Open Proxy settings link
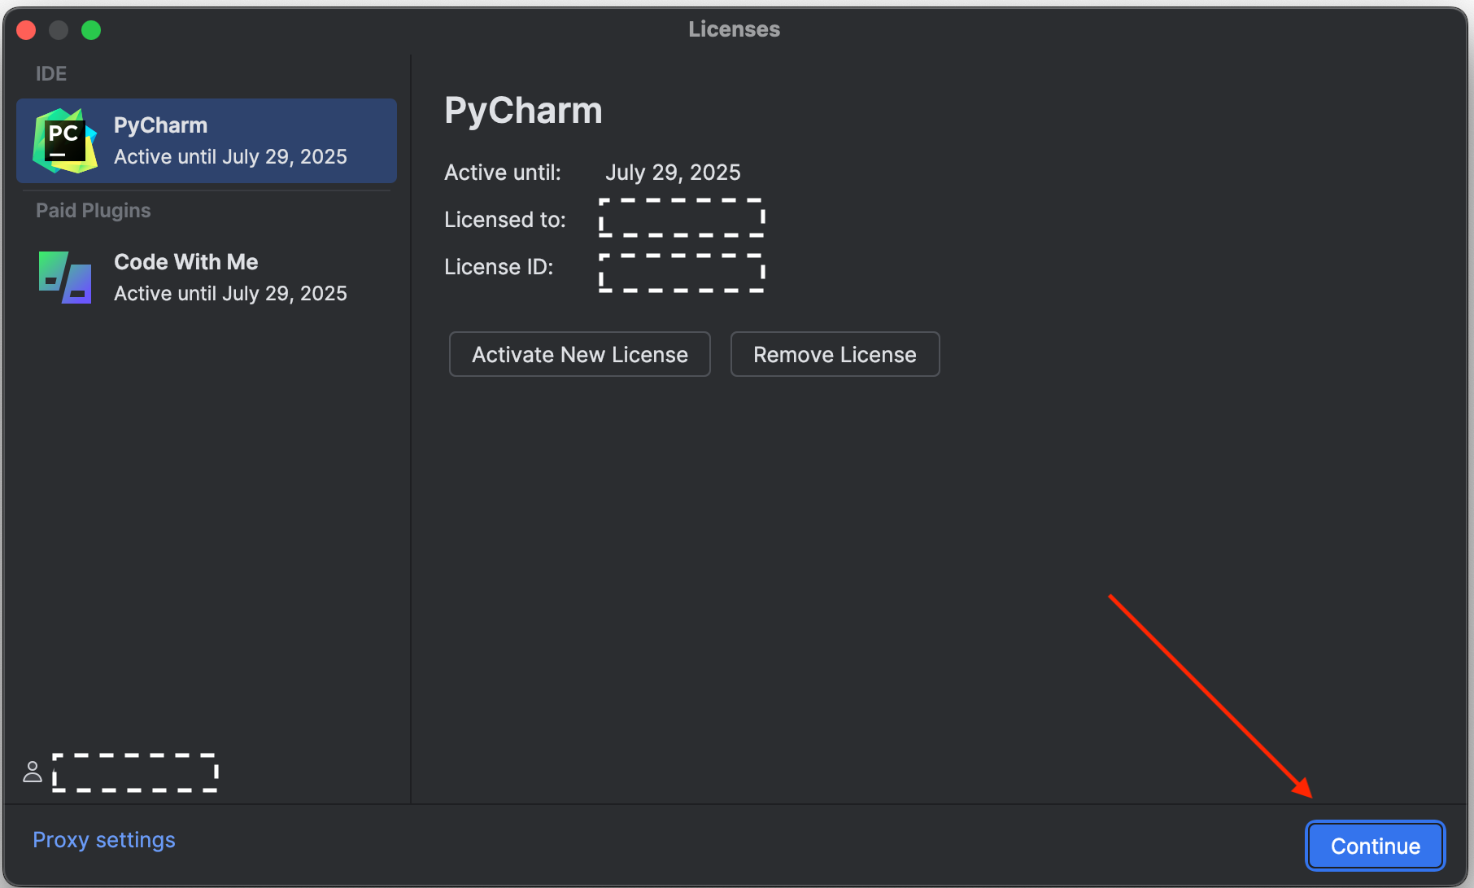 pyautogui.click(x=104, y=840)
